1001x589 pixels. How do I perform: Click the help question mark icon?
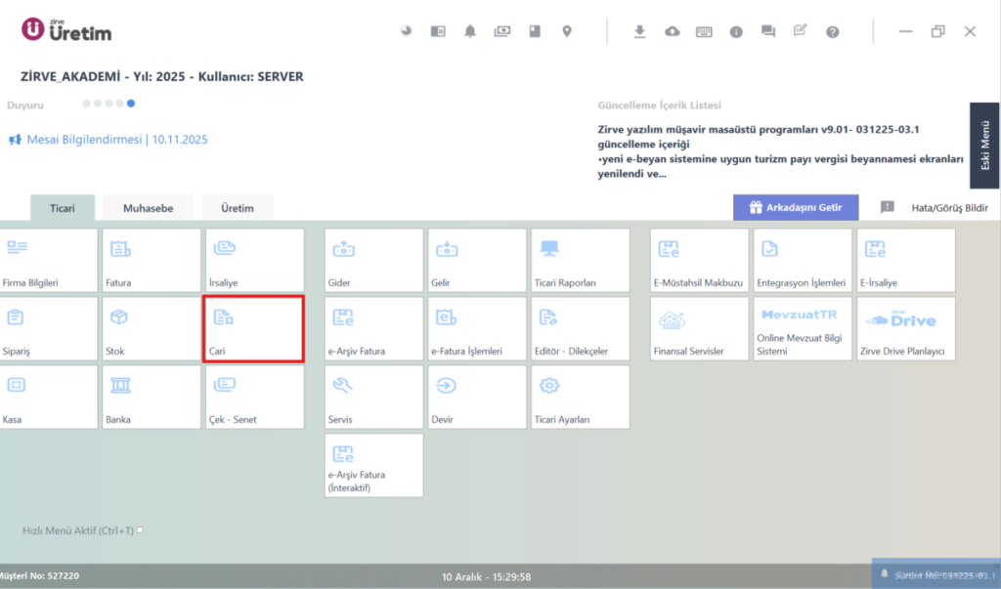833,32
